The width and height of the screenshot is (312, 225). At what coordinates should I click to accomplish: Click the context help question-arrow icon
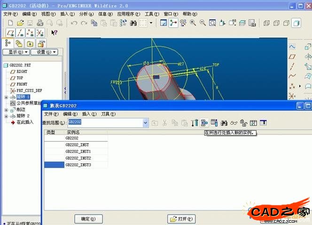click(54, 32)
